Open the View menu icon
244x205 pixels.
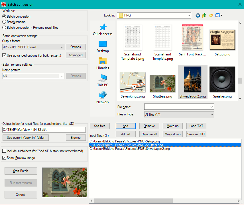point(219,15)
